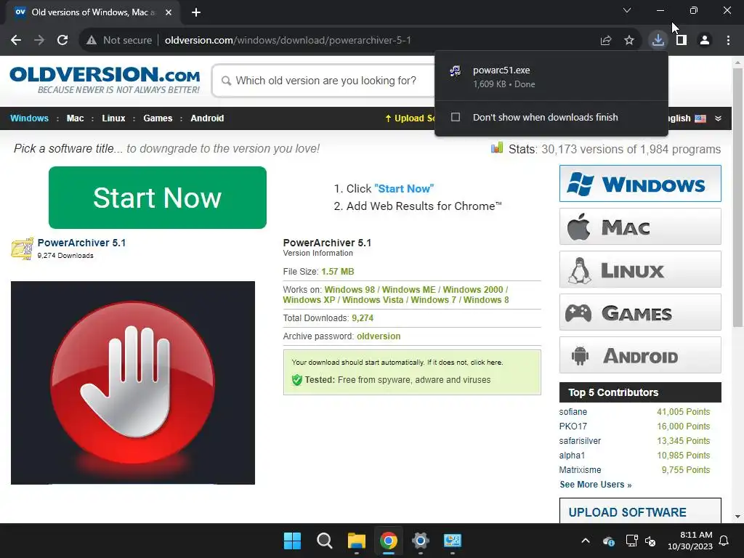Screen dimensions: 744x558
Task: Open the Control Panel icon in the taskbar
Action: tap(452, 541)
